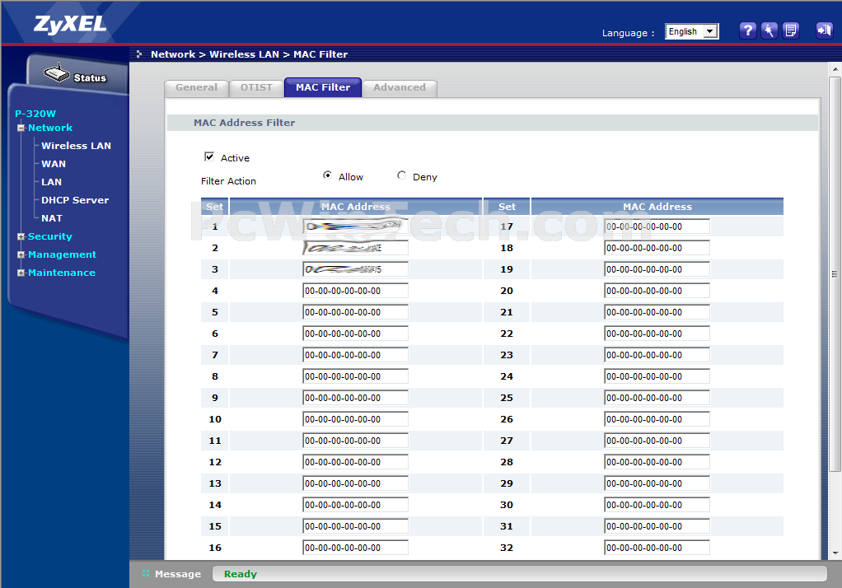Screen dimensions: 842x588
Task: Select the Allow filter action
Action: click(327, 175)
